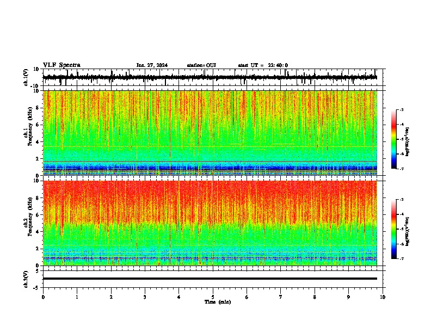Click the color scale bar beside ch.1 spectrogram

pyautogui.click(x=394, y=139)
